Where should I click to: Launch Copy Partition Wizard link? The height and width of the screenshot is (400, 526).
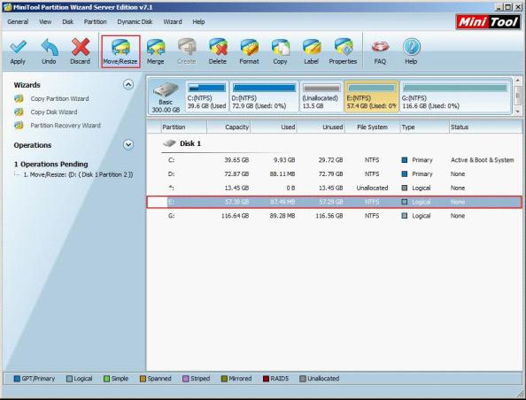(x=59, y=98)
